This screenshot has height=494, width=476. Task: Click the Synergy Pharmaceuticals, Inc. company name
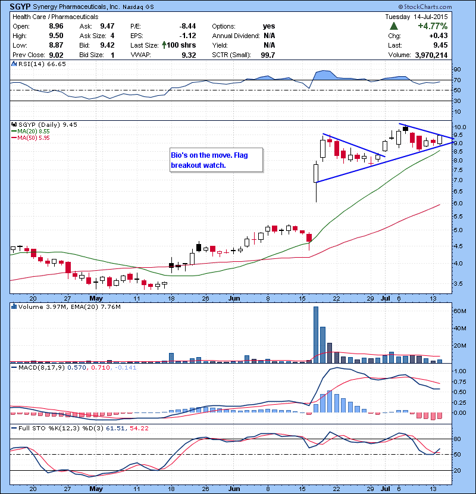(x=76, y=7)
